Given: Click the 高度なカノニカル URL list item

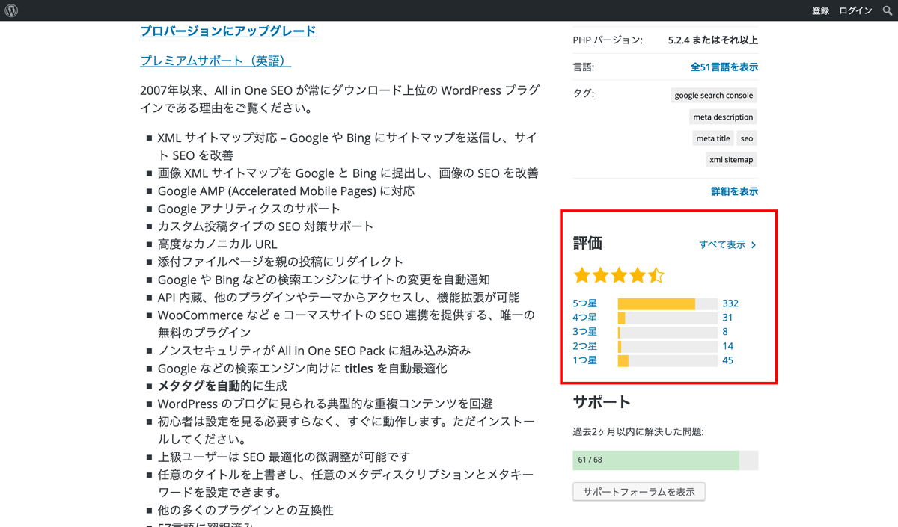Looking at the screenshot, I should click(x=217, y=244).
